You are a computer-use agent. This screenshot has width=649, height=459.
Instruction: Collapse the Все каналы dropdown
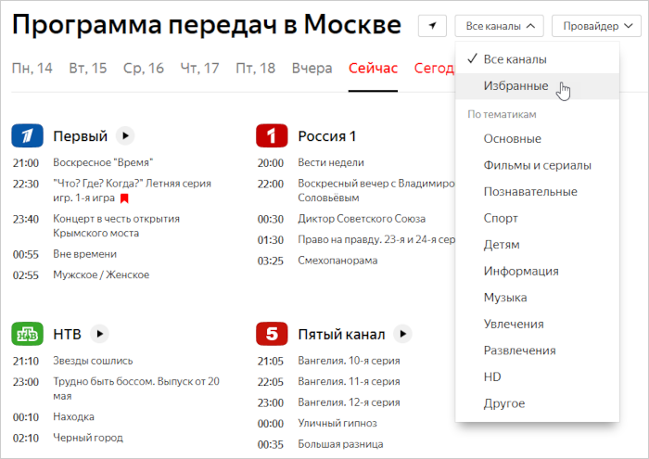pos(499,26)
